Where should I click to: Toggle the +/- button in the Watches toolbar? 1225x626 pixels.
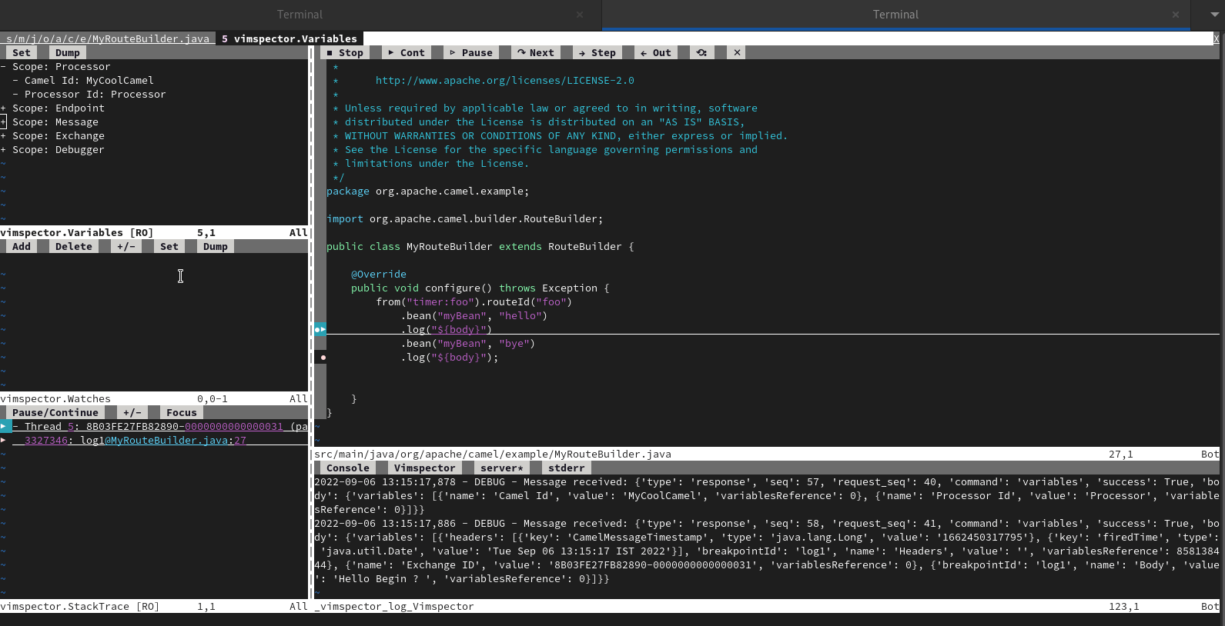tap(126, 247)
